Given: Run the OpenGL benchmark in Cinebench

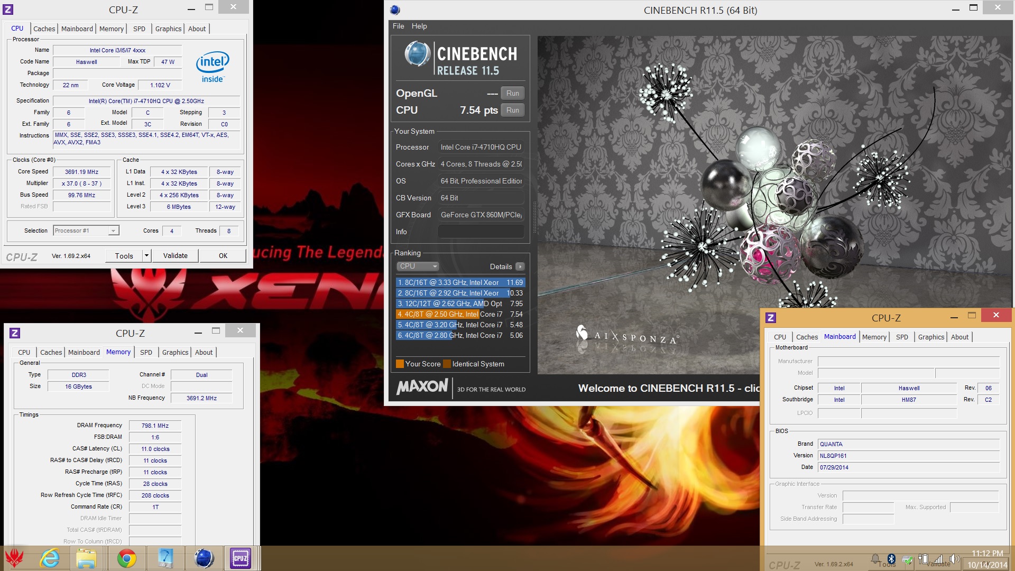Looking at the screenshot, I should point(513,93).
